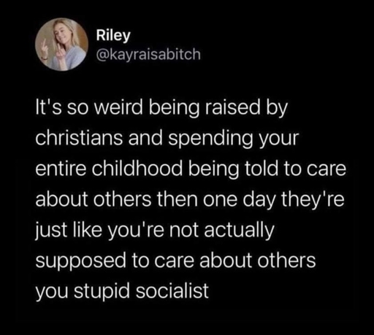The height and width of the screenshot is (335, 374).
Task: Click the word "actually" in the tweet
Action: tap(239, 231)
